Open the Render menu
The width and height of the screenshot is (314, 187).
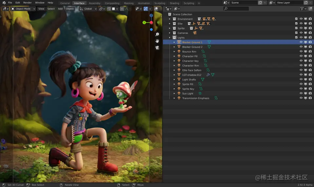(28, 3)
